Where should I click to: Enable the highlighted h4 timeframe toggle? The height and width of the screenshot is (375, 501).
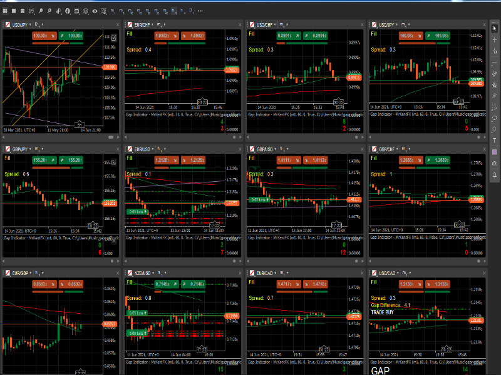pyautogui.click(x=173, y=11)
